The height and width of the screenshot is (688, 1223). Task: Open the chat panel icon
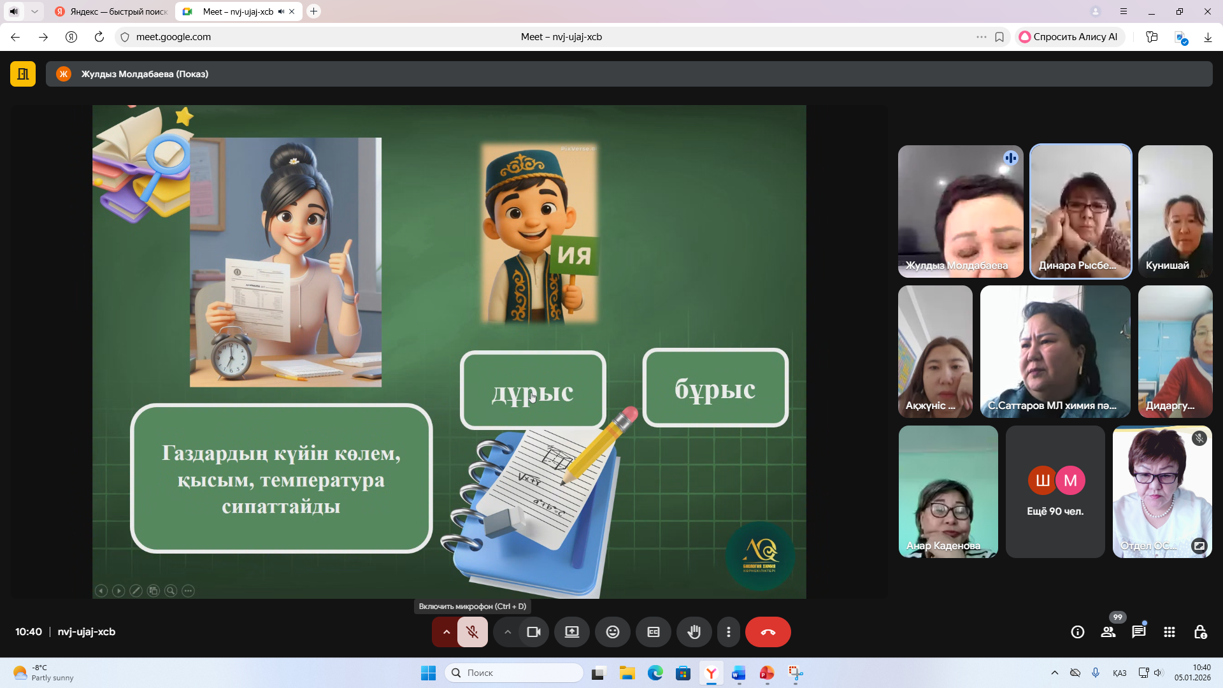(x=1138, y=632)
